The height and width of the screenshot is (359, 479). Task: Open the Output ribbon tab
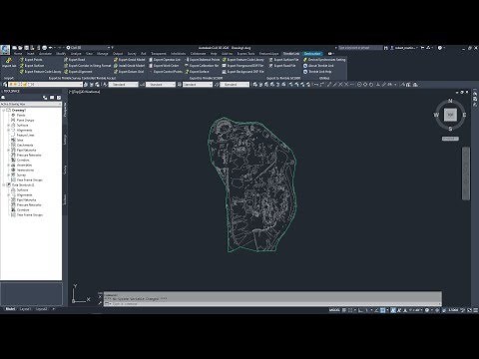(118, 54)
